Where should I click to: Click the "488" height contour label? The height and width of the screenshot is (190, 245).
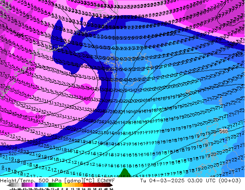(x=30, y=69)
